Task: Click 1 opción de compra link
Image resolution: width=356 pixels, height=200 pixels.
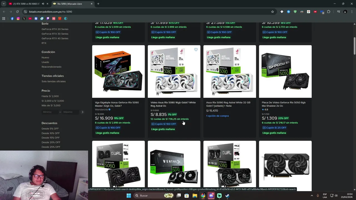Action: coord(217,116)
